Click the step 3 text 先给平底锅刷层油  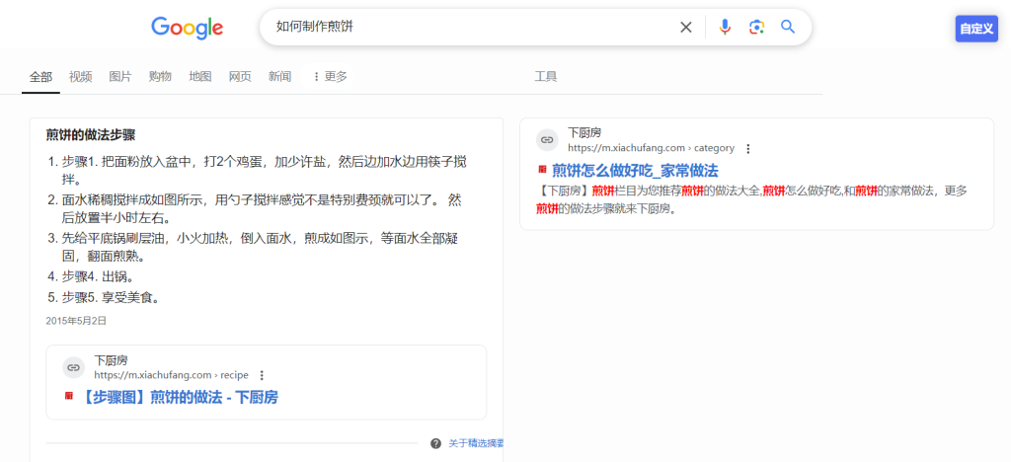click(x=260, y=248)
